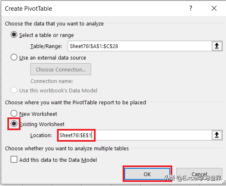This screenshot has height=186, width=226.
Task: Open help via the question mark icon
Action: [x=191, y=8]
